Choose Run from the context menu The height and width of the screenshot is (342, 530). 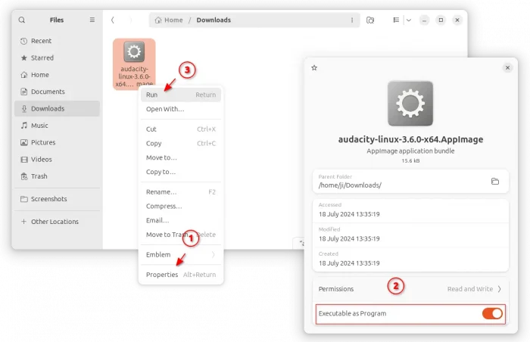tap(181, 95)
